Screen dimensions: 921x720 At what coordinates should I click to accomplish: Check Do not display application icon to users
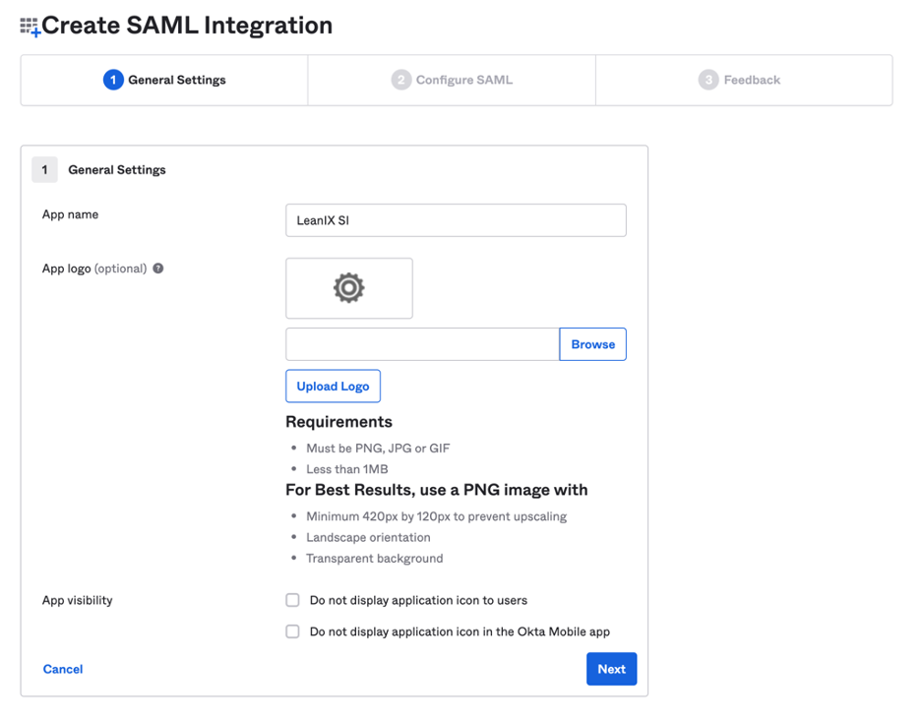coord(292,600)
